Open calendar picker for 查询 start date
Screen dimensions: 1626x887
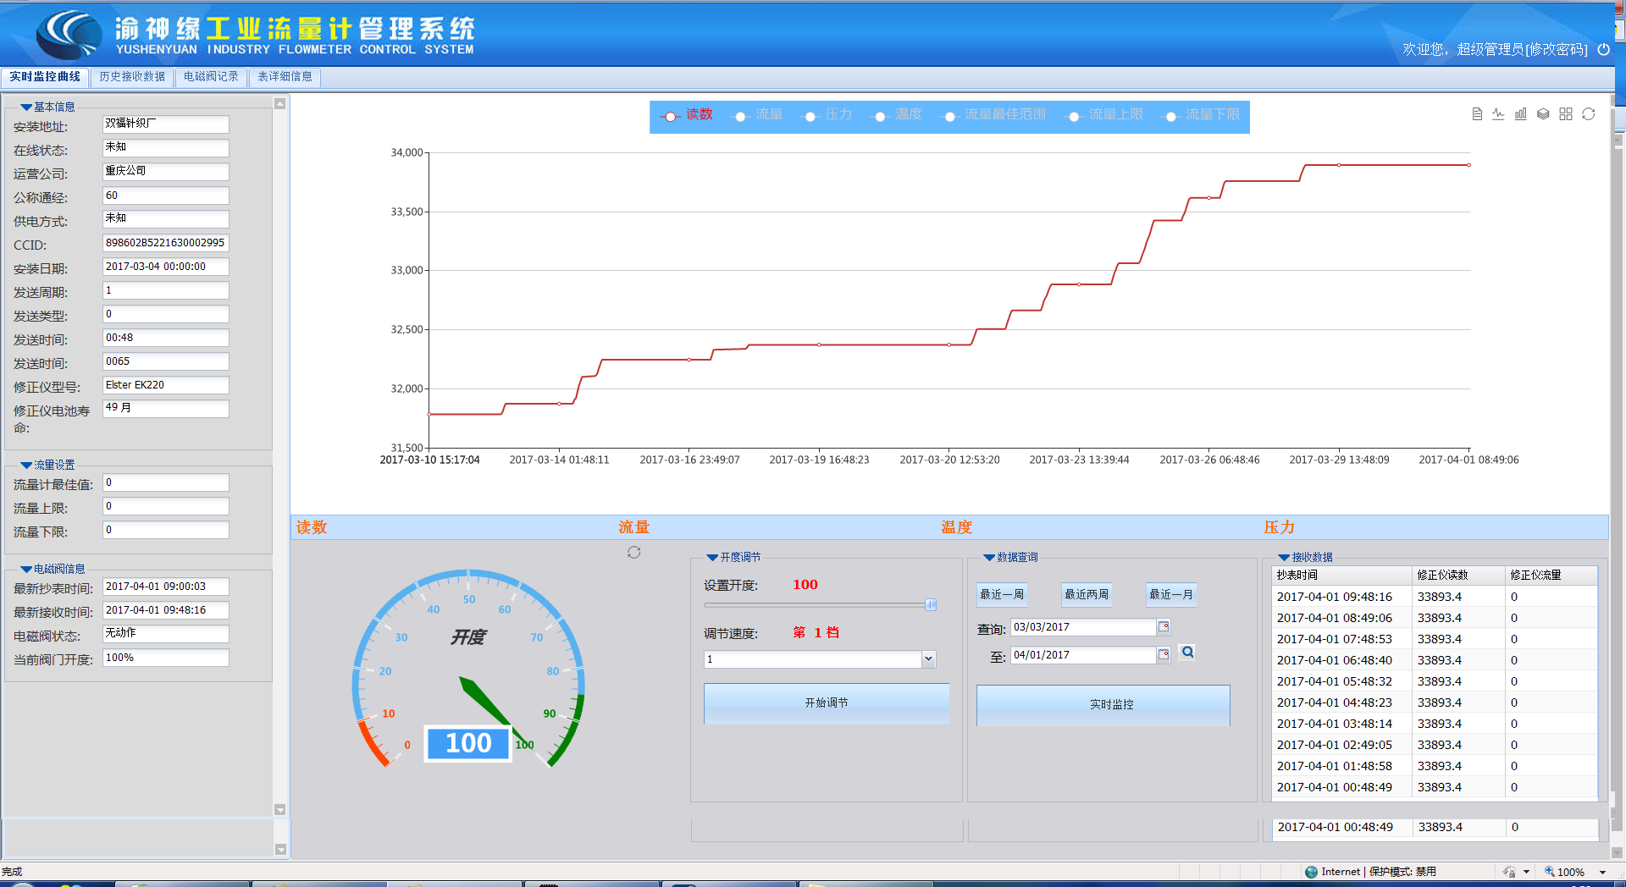[1164, 627]
